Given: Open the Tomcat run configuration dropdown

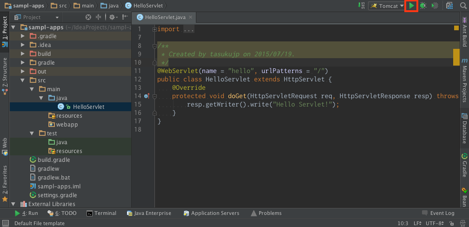Looking at the screenshot, I should click(x=387, y=6).
